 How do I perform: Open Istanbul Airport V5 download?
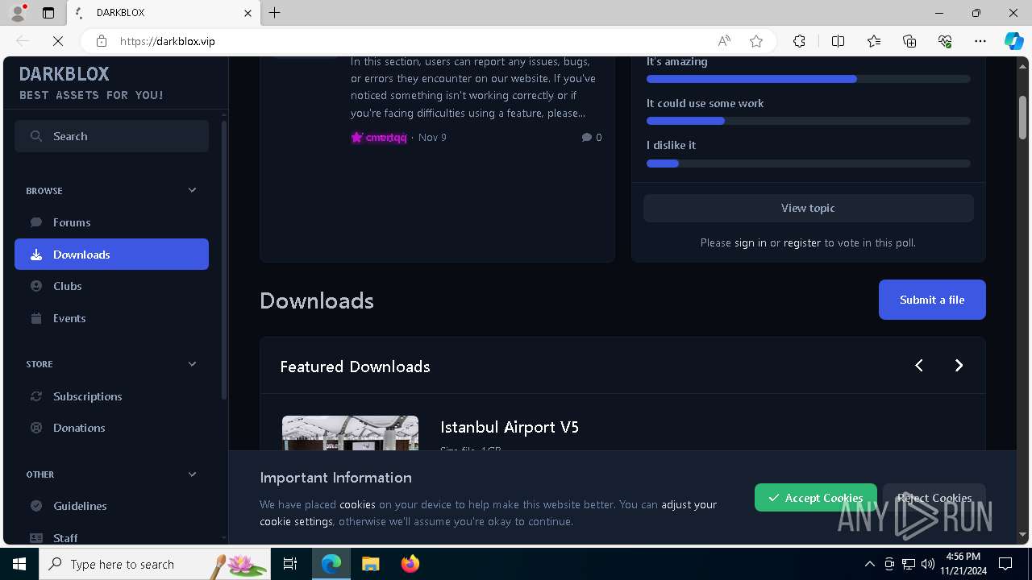coord(510,427)
